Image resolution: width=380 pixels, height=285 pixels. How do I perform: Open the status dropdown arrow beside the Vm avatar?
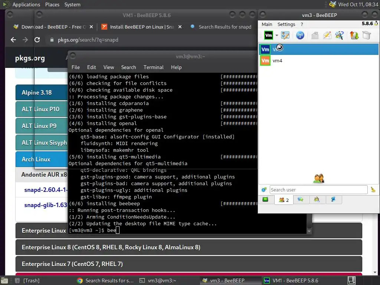[276, 35]
